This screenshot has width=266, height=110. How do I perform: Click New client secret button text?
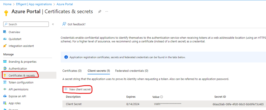tap(80, 89)
